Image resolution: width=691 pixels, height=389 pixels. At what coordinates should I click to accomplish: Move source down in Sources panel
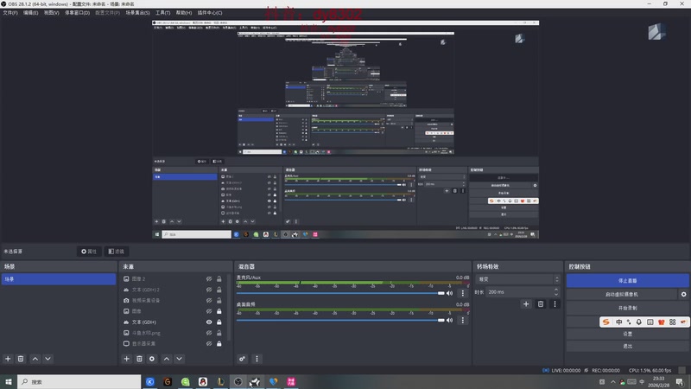tap(180, 359)
